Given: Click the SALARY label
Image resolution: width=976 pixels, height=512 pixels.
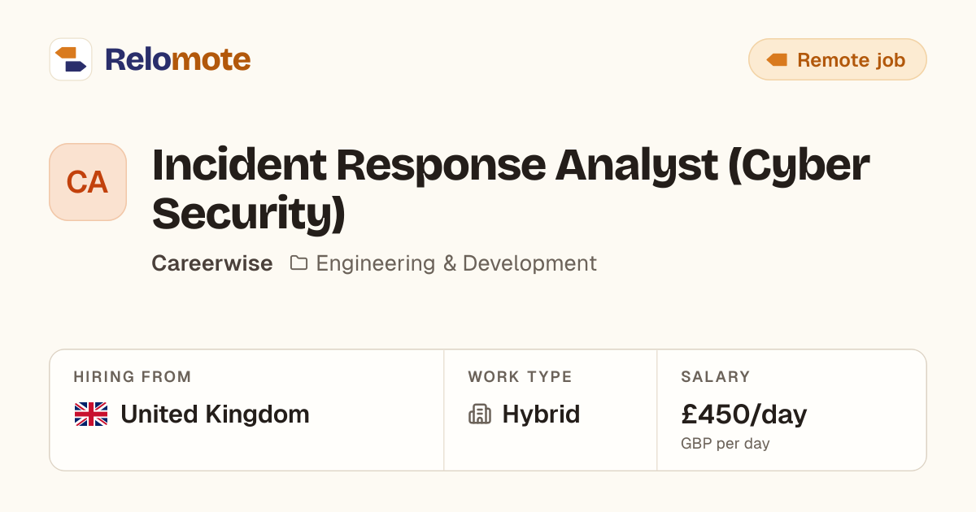Looking at the screenshot, I should pos(716,377).
